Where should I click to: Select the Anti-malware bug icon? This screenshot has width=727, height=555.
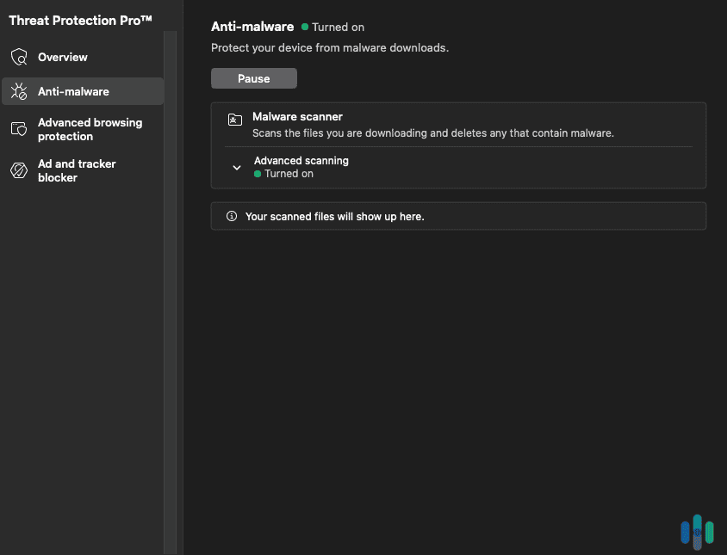(18, 91)
